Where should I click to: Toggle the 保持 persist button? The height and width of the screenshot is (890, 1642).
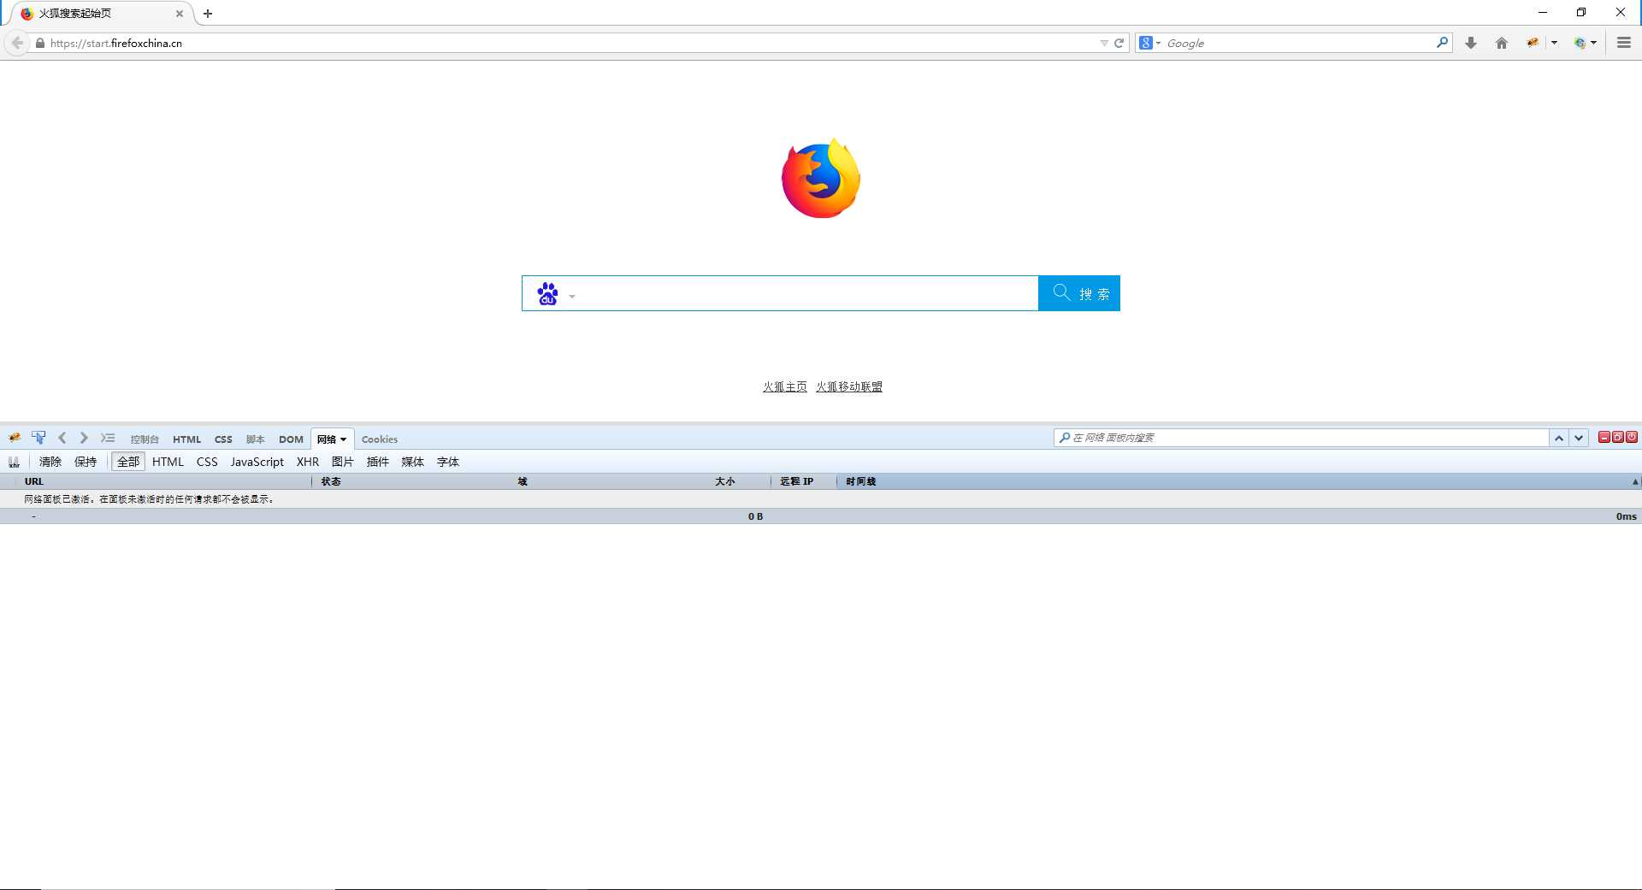click(x=86, y=462)
